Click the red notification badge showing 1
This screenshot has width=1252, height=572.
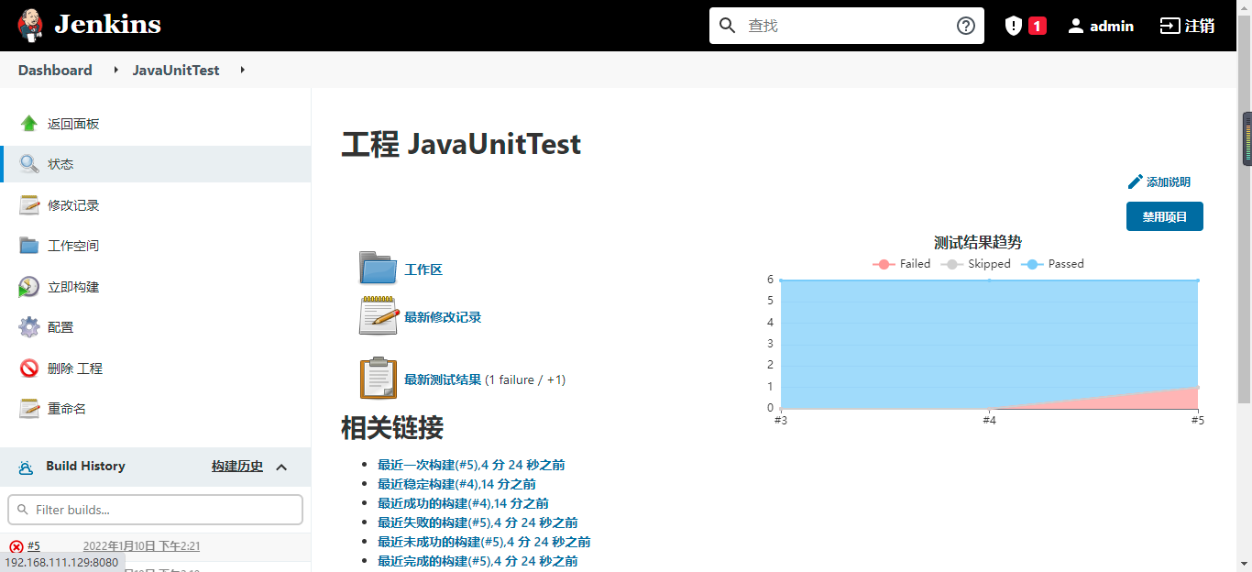[x=1038, y=26]
